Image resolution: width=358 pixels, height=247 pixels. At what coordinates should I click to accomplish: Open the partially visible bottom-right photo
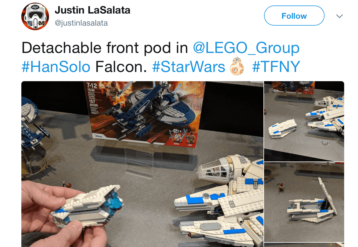(304, 245)
